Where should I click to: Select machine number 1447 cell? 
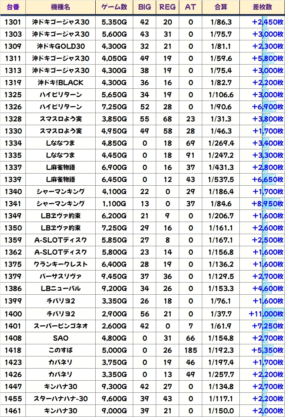[13, 387]
